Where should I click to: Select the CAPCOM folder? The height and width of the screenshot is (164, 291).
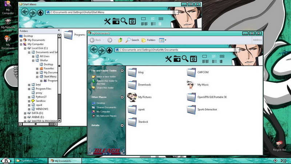tap(198, 72)
